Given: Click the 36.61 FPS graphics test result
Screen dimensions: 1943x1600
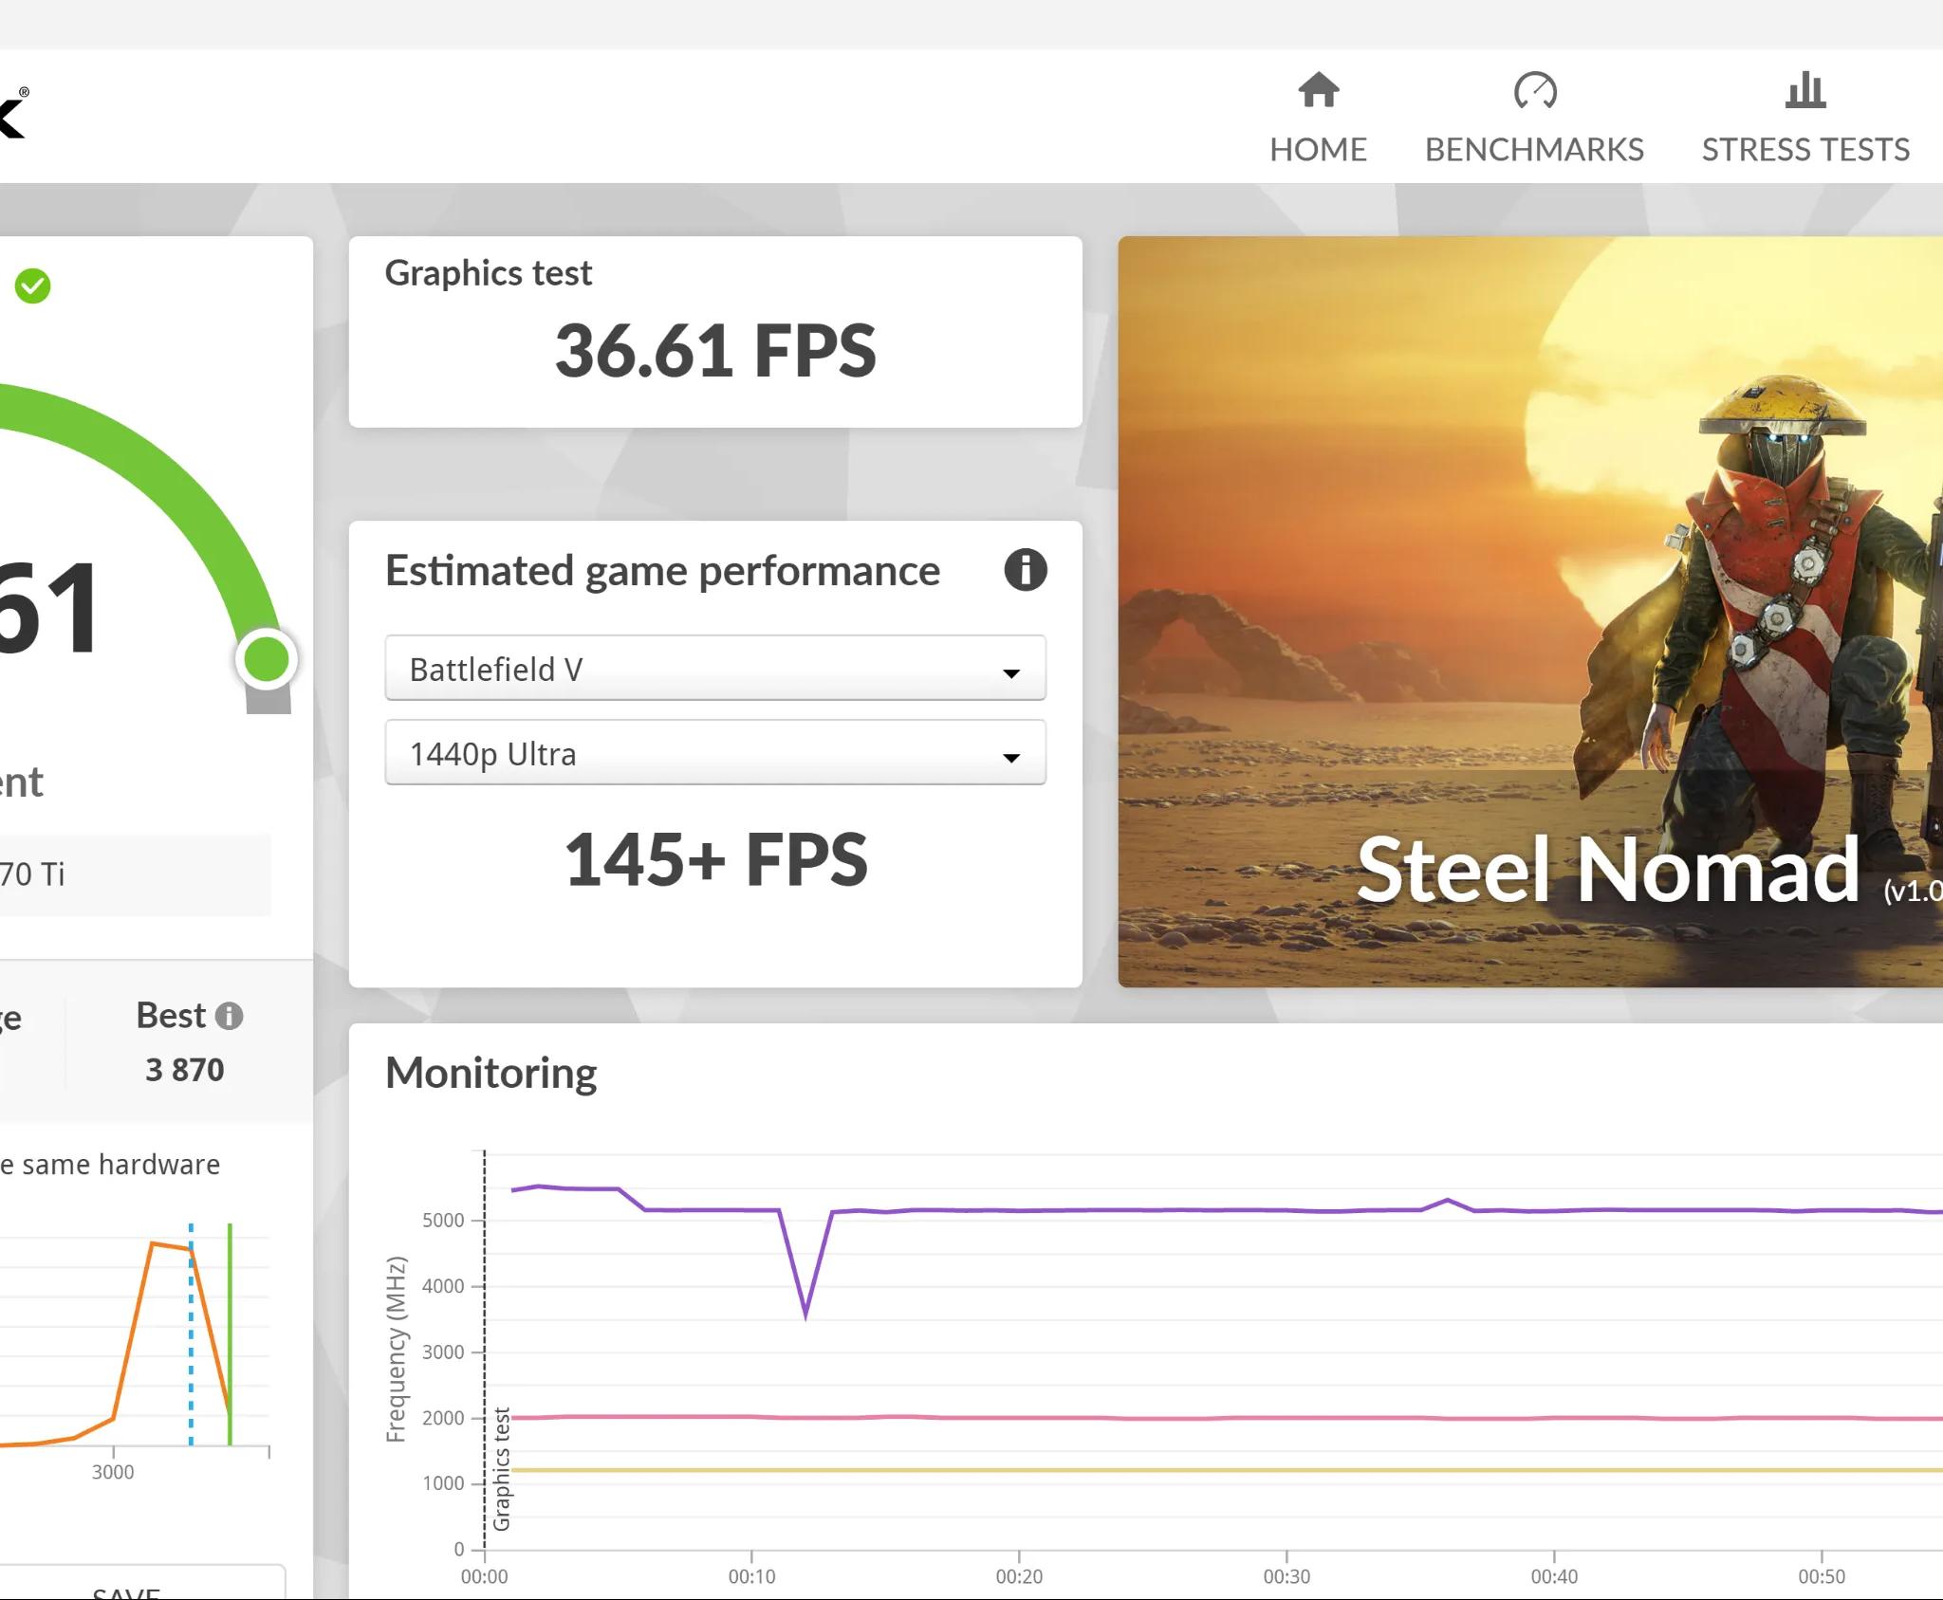Looking at the screenshot, I should coord(715,350).
